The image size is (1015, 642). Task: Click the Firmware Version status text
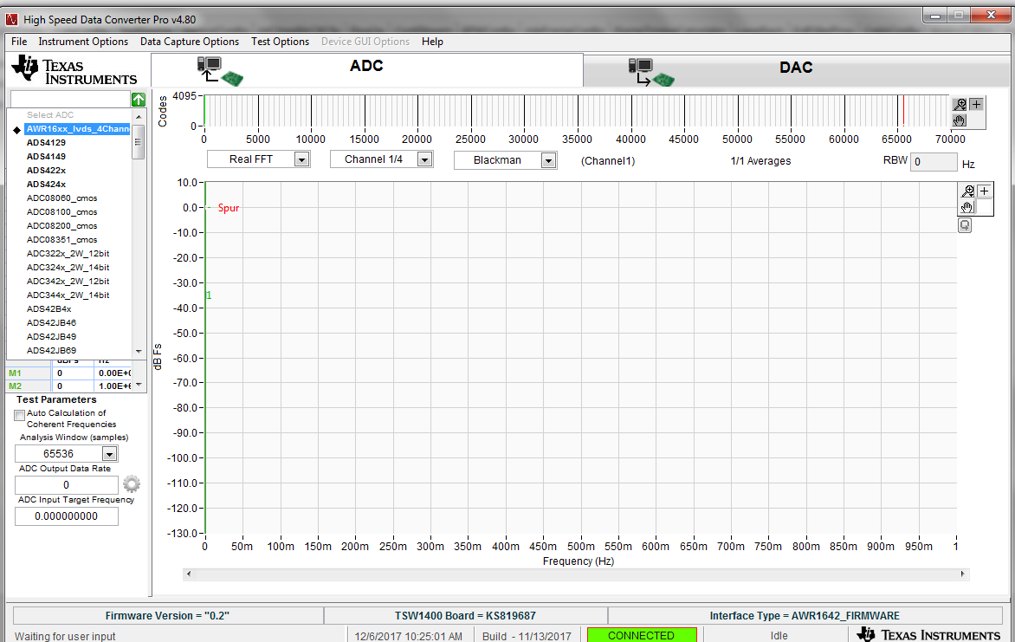(x=168, y=615)
